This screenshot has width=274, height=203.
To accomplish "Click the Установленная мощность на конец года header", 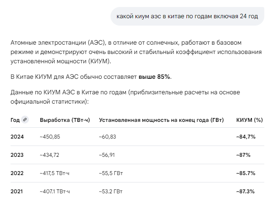I will [161, 120].
